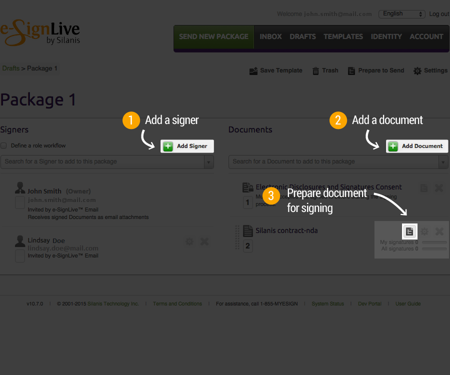Image resolution: width=450 pixels, height=375 pixels.
Task: Open the INBOX menu item
Action: [270, 36]
